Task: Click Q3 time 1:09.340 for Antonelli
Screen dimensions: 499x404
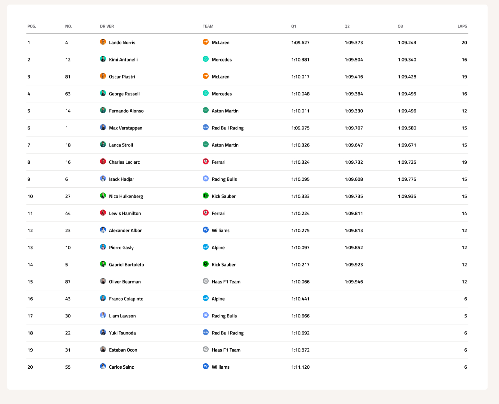Action: [x=407, y=60]
